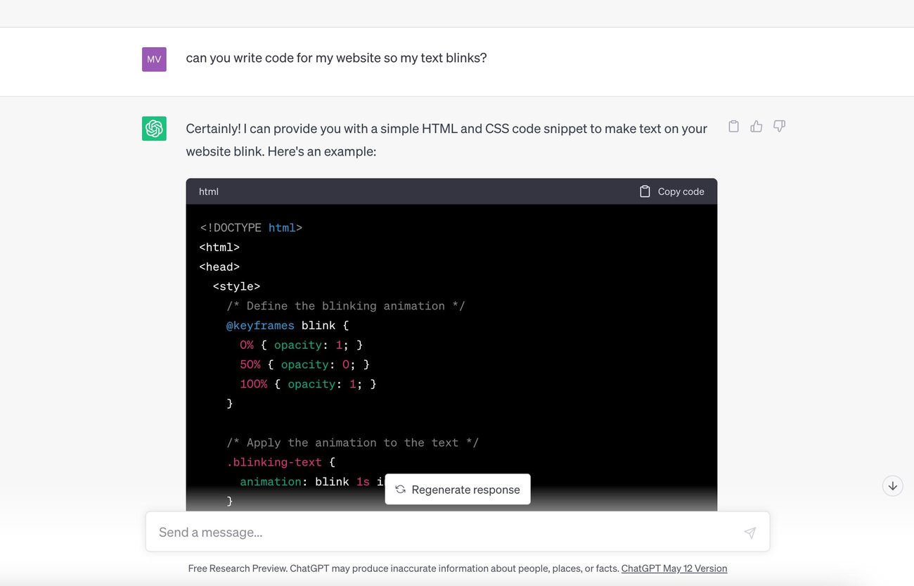Select the blinking-text class name in code
The height and width of the screenshot is (586, 914).
coord(274,462)
